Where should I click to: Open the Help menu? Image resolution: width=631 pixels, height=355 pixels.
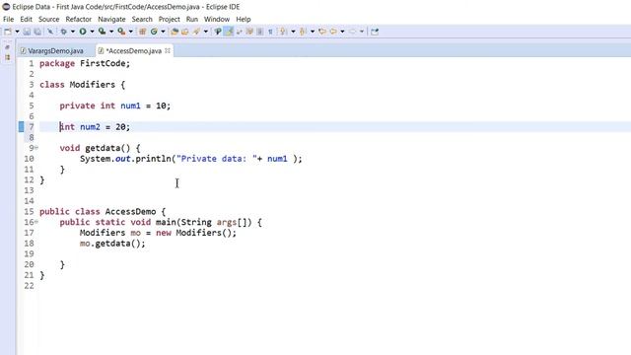coord(244,19)
